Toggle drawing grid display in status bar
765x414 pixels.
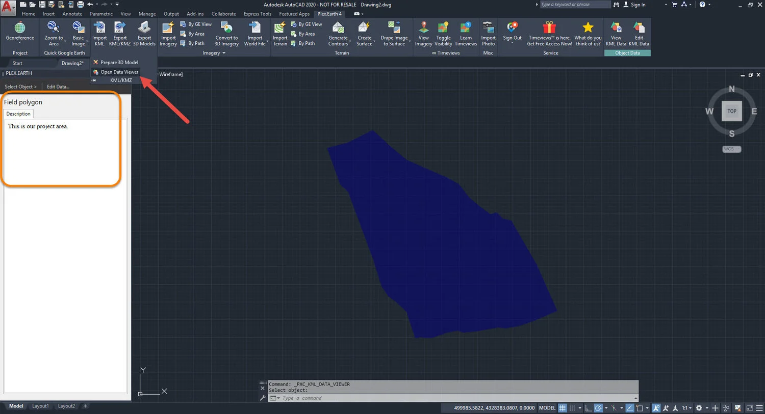point(563,408)
